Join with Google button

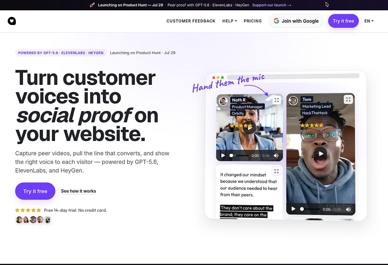(x=296, y=21)
